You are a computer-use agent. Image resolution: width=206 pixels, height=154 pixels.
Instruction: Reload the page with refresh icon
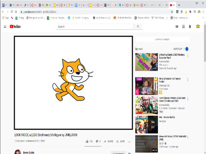point(12,12)
